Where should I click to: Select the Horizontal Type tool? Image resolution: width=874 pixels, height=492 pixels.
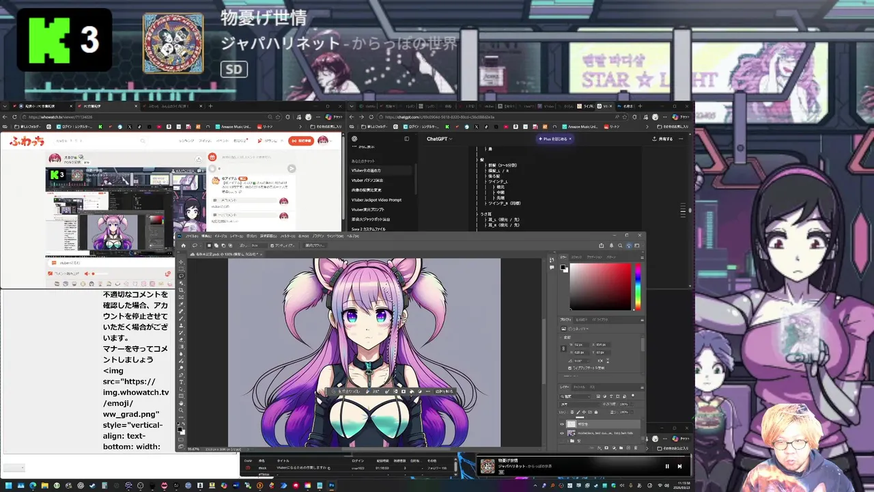click(182, 382)
